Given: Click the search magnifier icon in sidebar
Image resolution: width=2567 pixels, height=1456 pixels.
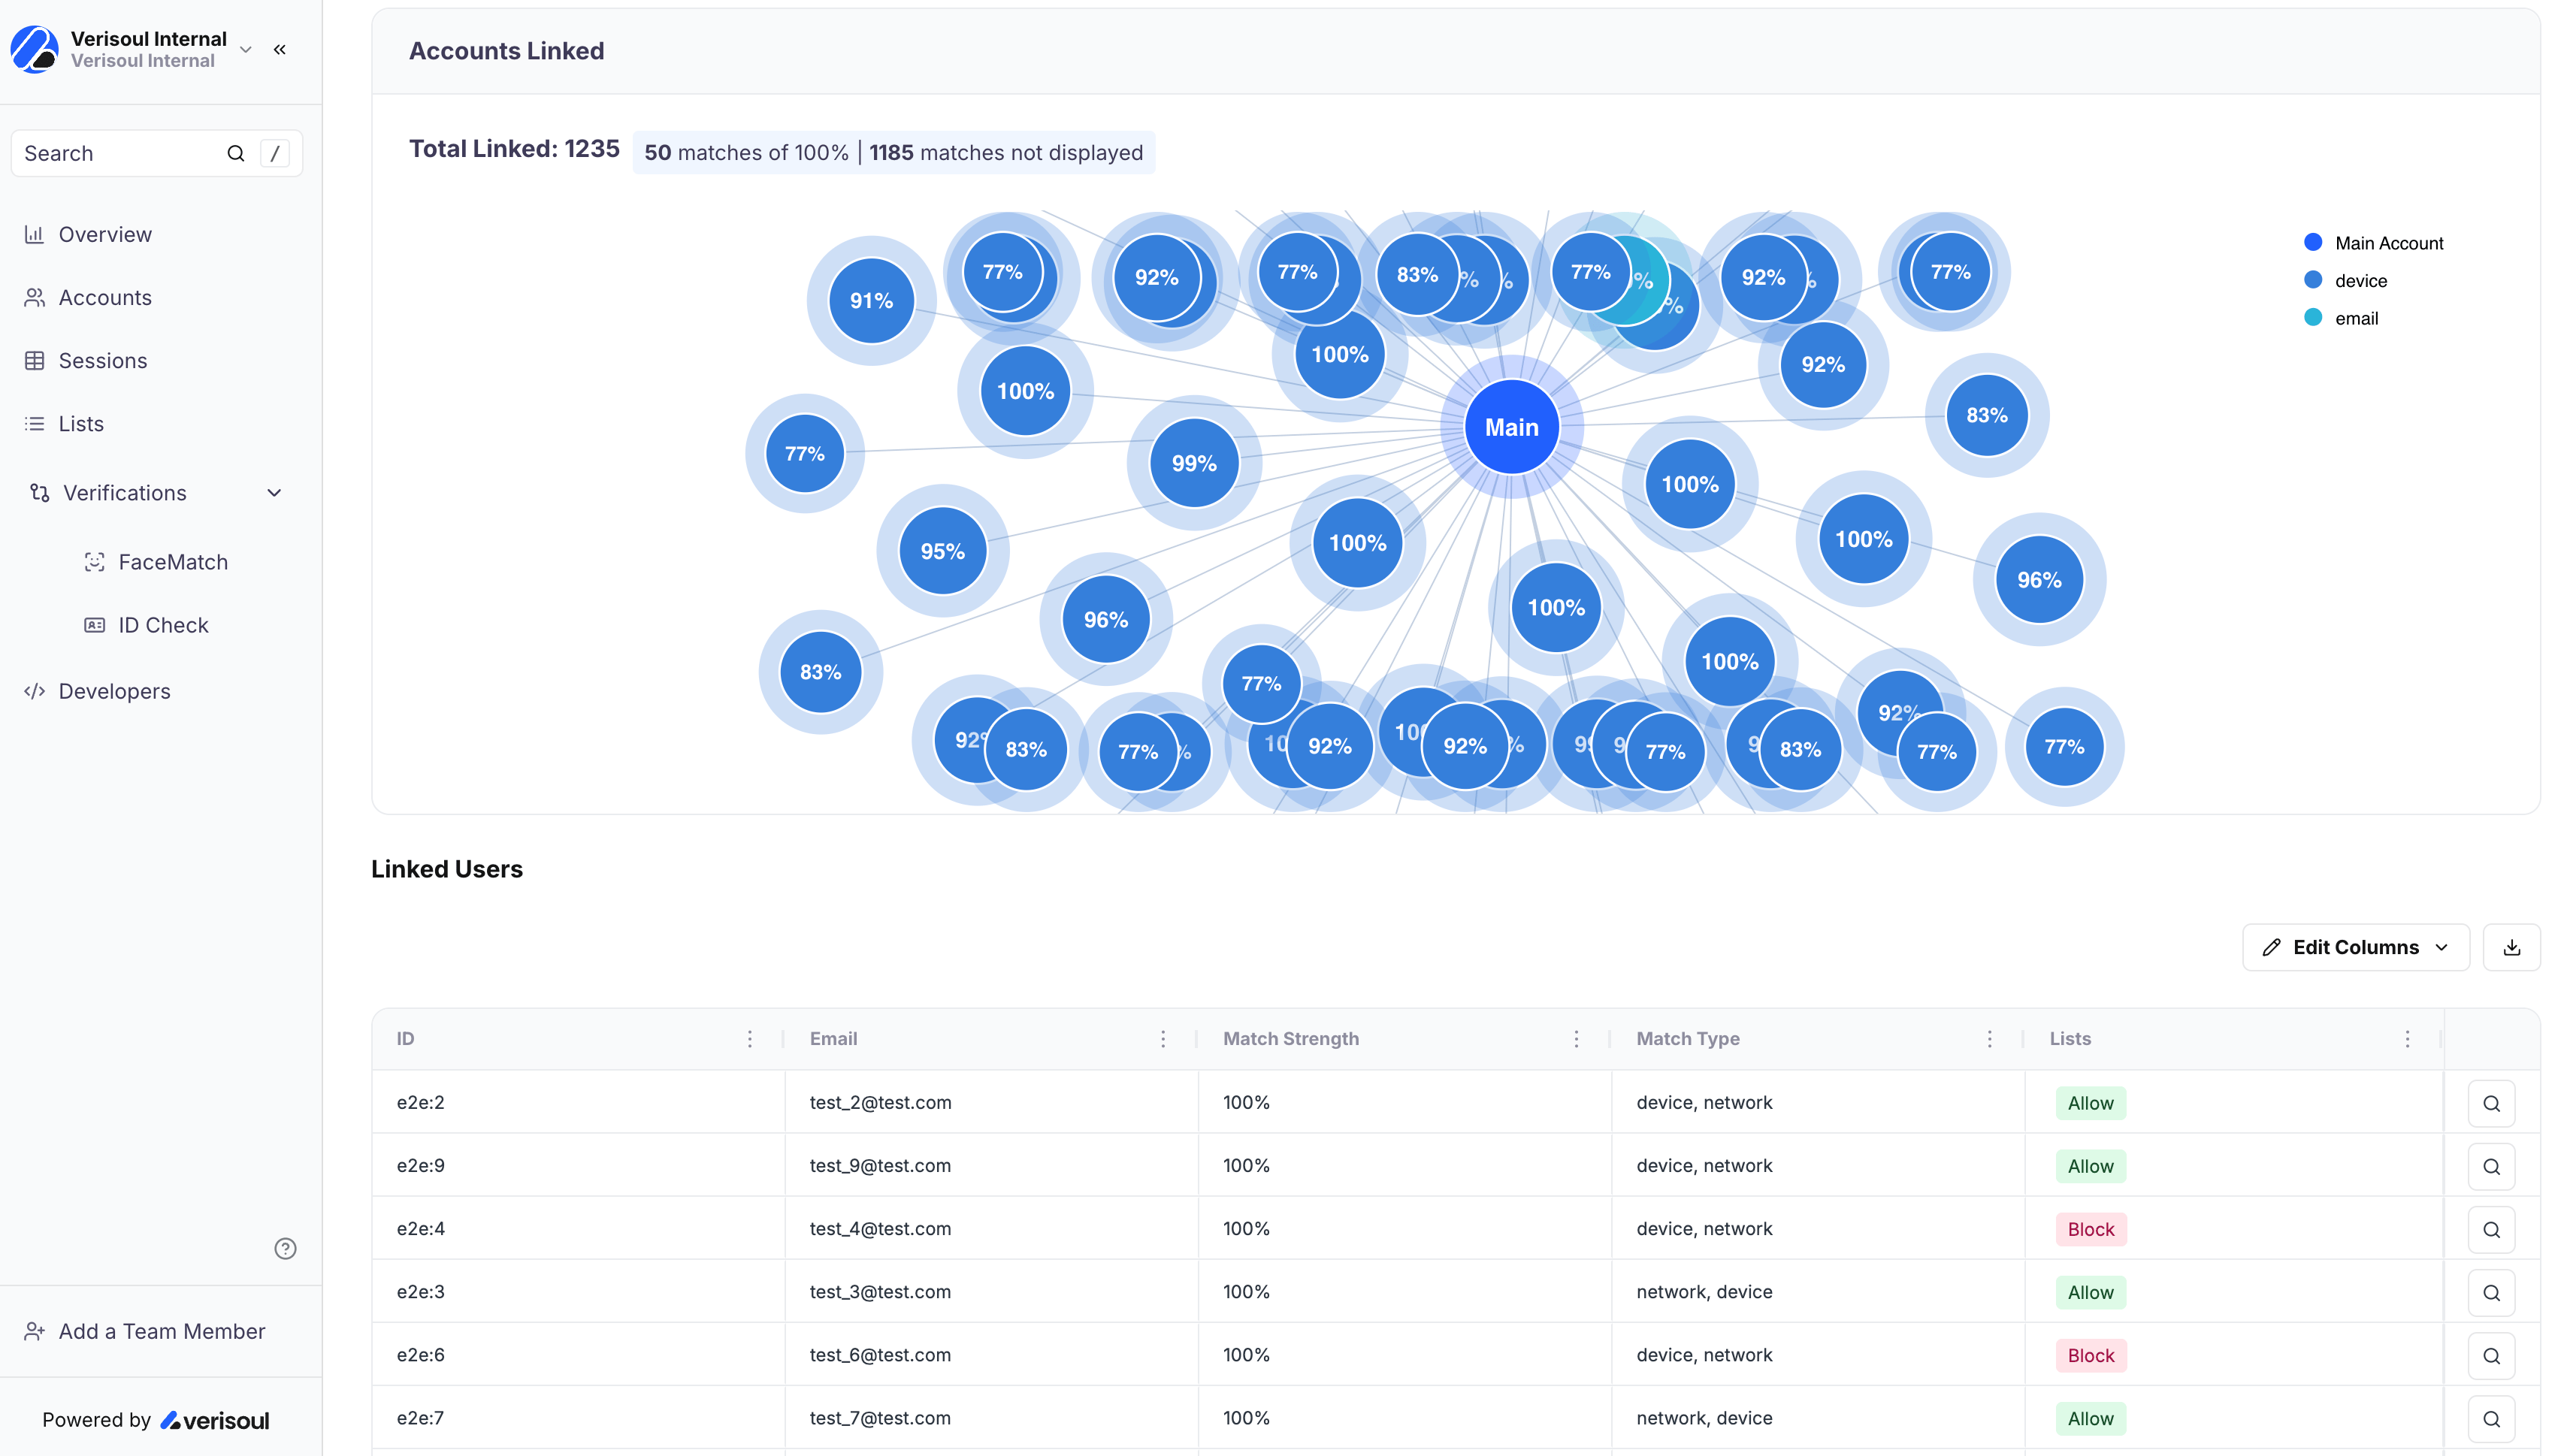Looking at the screenshot, I should (x=236, y=153).
